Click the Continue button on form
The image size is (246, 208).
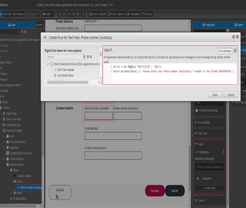click(x=155, y=191)
